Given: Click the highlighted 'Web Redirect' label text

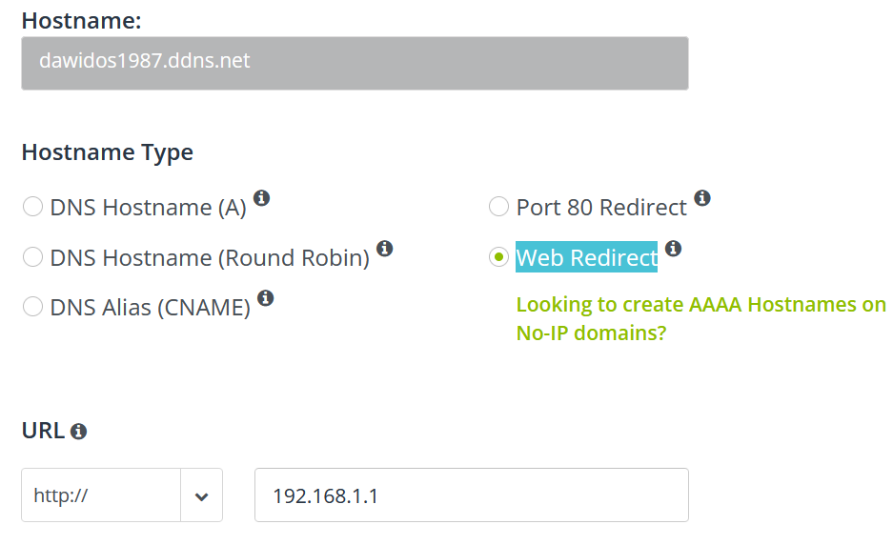Looking at the screenshot, I should coord(587,257).
